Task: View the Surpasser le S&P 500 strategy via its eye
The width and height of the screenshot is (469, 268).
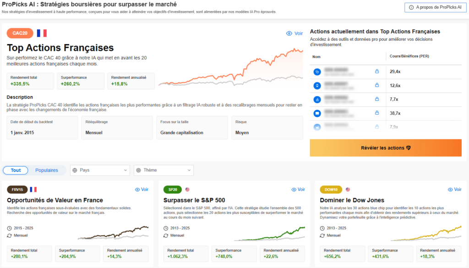Action: point(299,189)
